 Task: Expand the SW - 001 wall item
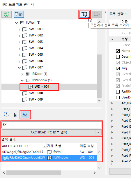[x=19, y=29]
